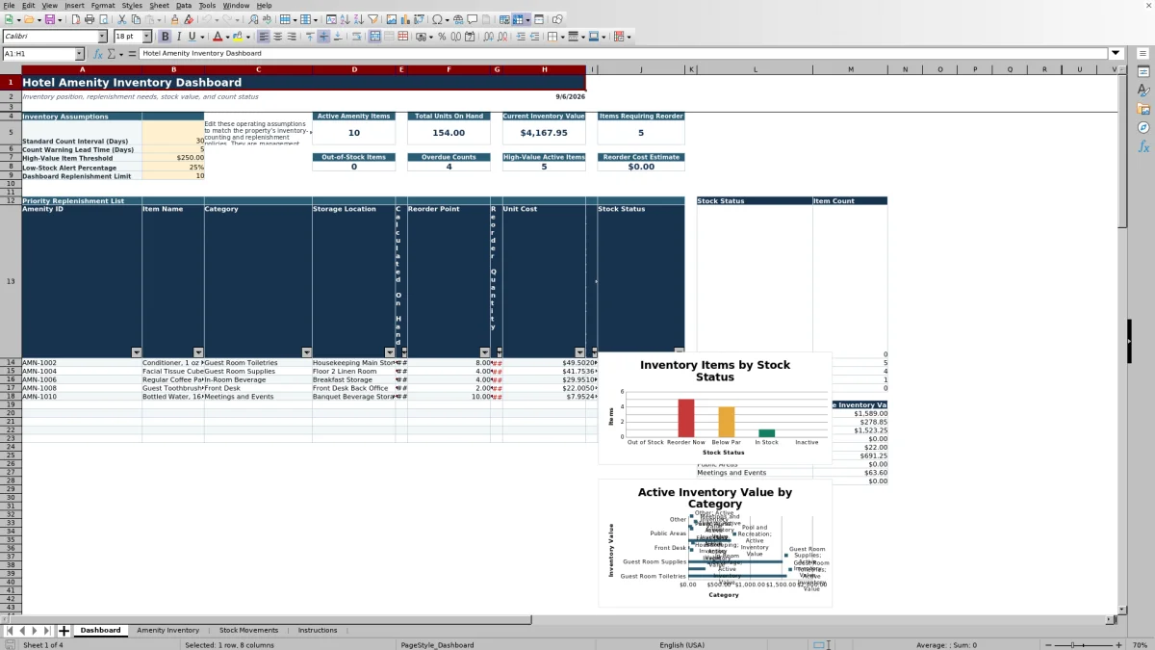The height and width of the screenshot is (650, 1155).
Task: Click the Copy icon
Action: [136, 19]
